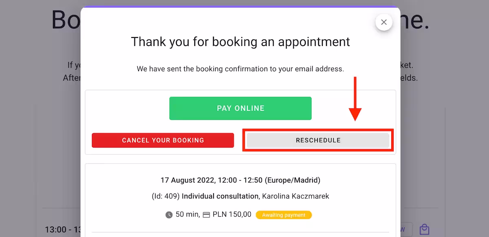Click the Thank you for booking heading
The height and width of the screenshot is (237, 489).
click(240, 42)
